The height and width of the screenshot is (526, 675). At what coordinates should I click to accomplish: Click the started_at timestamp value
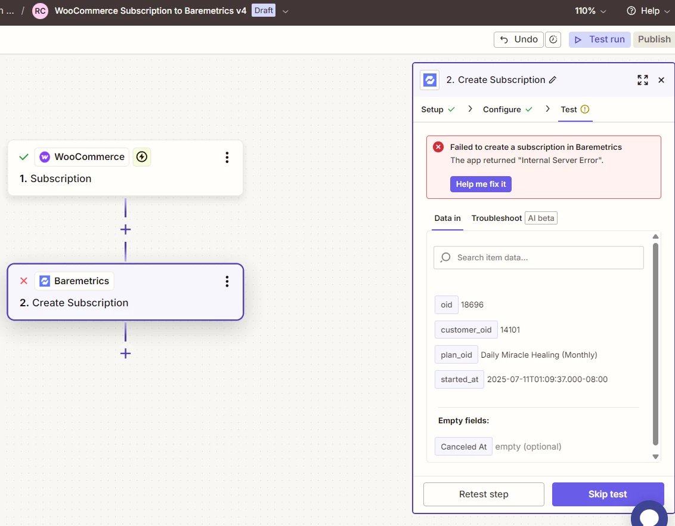(x=547, y=379)
